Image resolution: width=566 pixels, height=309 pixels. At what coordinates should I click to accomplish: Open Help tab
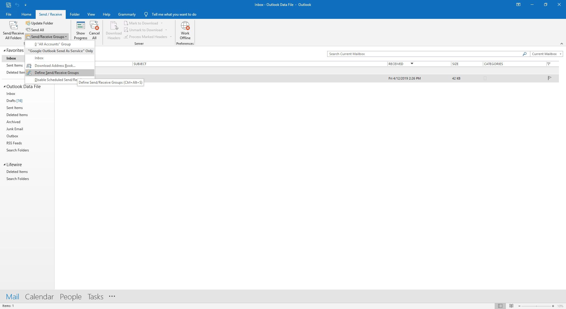pyautogui.click(x=106, y=14)
